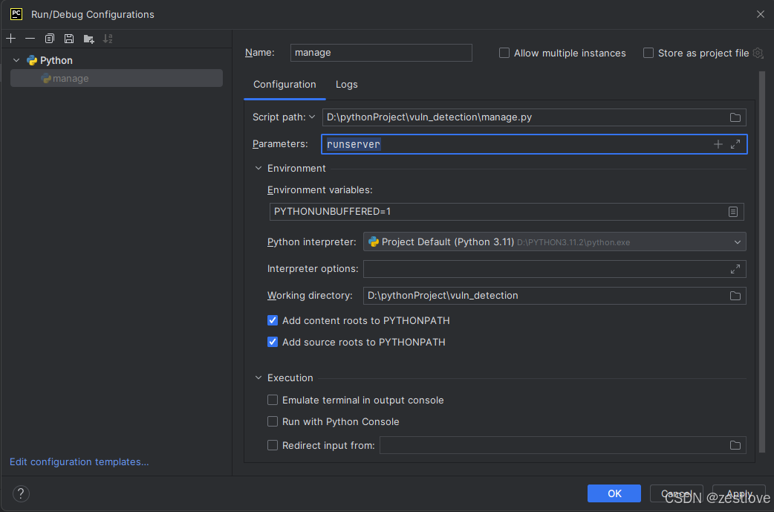The width and height of the screenshot is (774, 512).
Task: Click the OK button
Action: [x=614, y=493]
